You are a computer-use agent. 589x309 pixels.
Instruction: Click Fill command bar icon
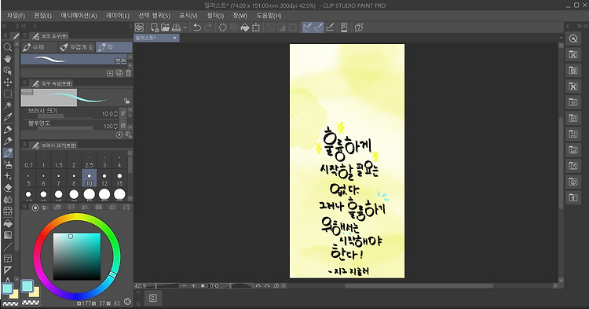tap(245, 28)
